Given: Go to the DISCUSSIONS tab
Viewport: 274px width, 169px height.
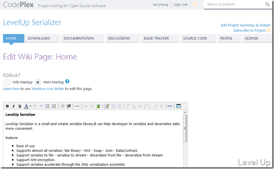Looking at the screenshot, I should (x=123, y=38).
